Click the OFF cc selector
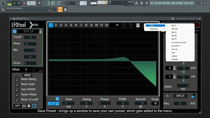 18,106
